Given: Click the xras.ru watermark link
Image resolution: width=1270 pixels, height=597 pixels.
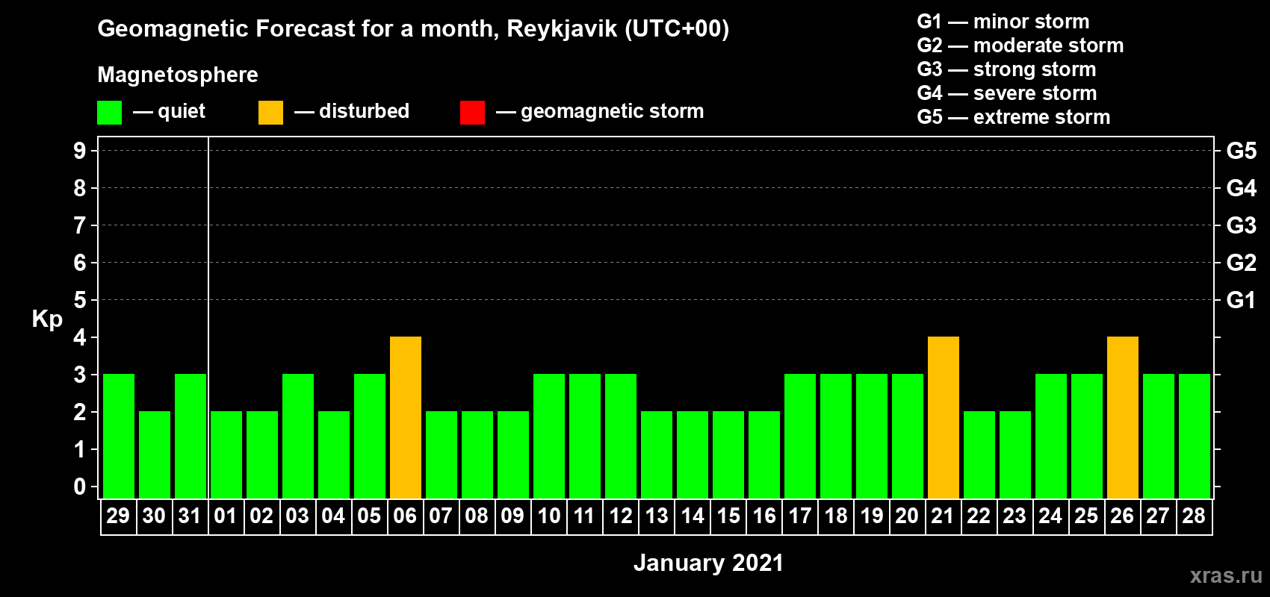Looking at the screenshot, I should pos(1225,575).
